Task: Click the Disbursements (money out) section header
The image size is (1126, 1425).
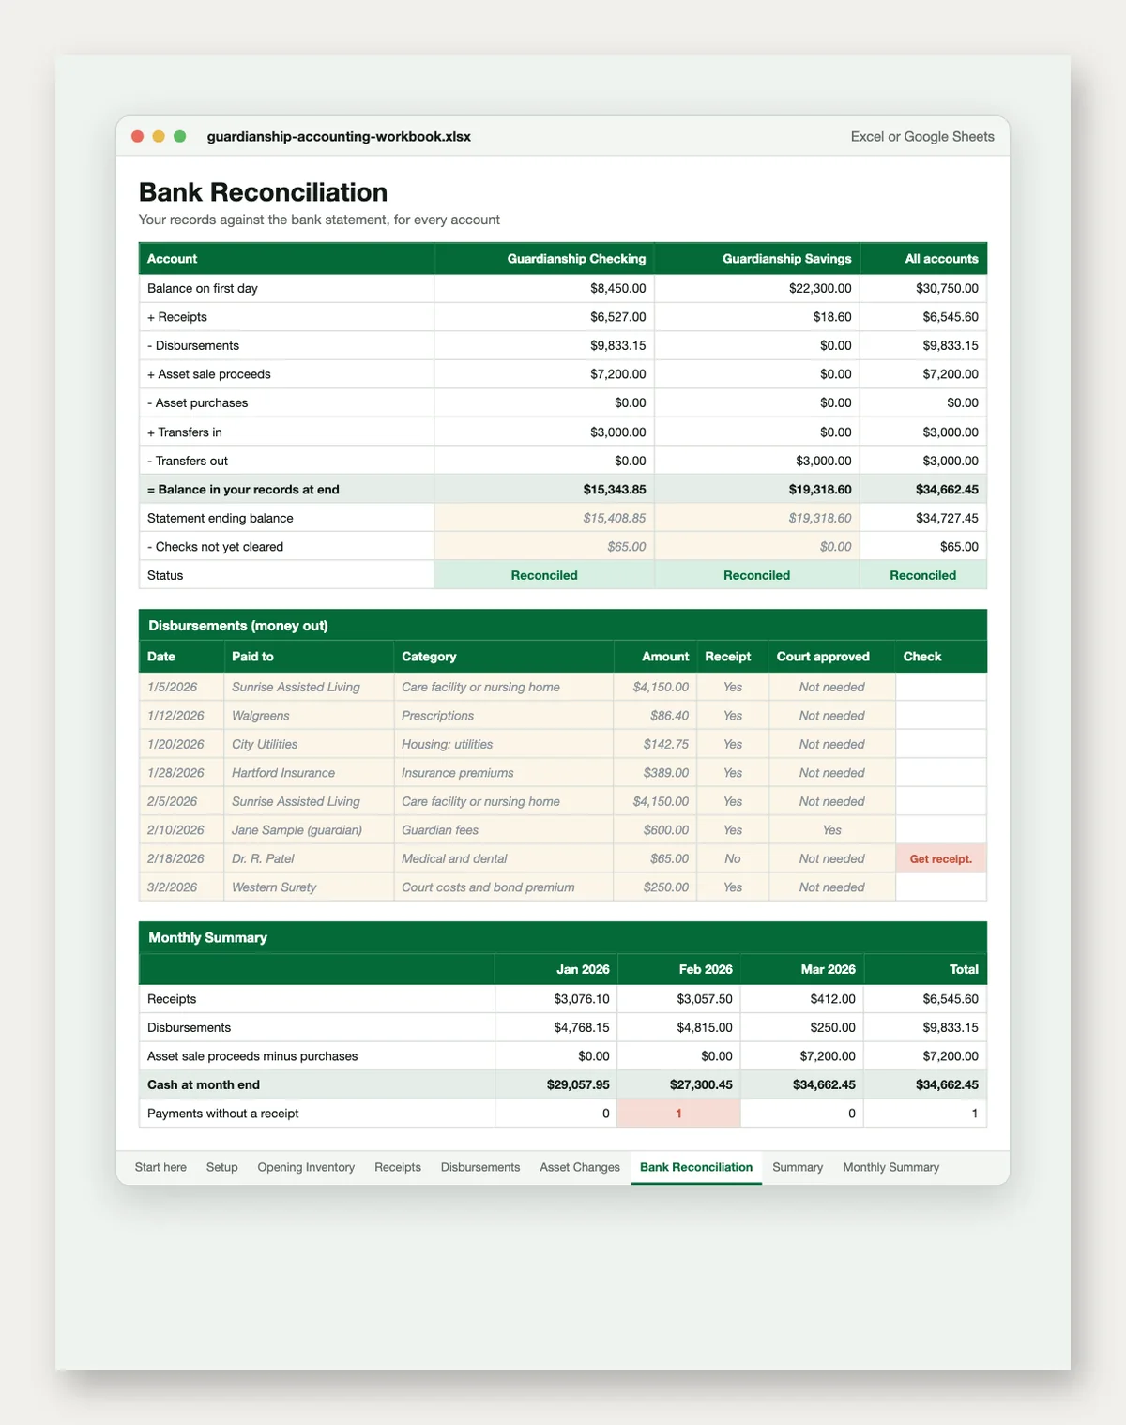Action: pyautogui.click(x=563, y=626)
